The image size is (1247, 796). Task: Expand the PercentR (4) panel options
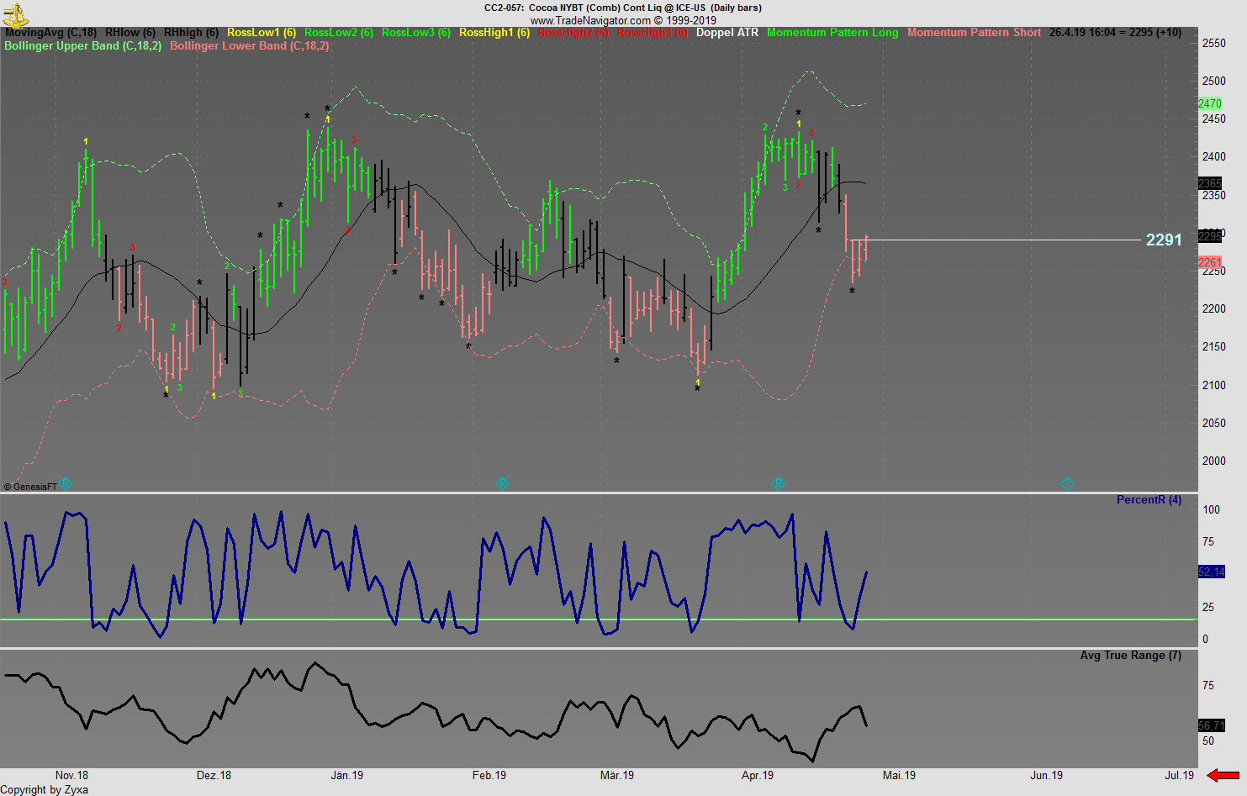pos(1149,499)
